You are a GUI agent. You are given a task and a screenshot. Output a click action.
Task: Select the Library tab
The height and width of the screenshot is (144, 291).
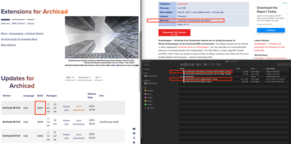click(31, 23)
